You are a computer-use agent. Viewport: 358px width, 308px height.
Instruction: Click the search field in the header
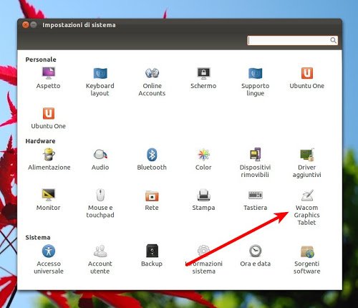292,40
